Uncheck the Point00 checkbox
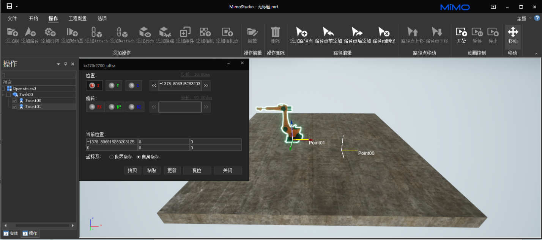The width and height of the screenshot is (542, 240). [x=14, y=101]
